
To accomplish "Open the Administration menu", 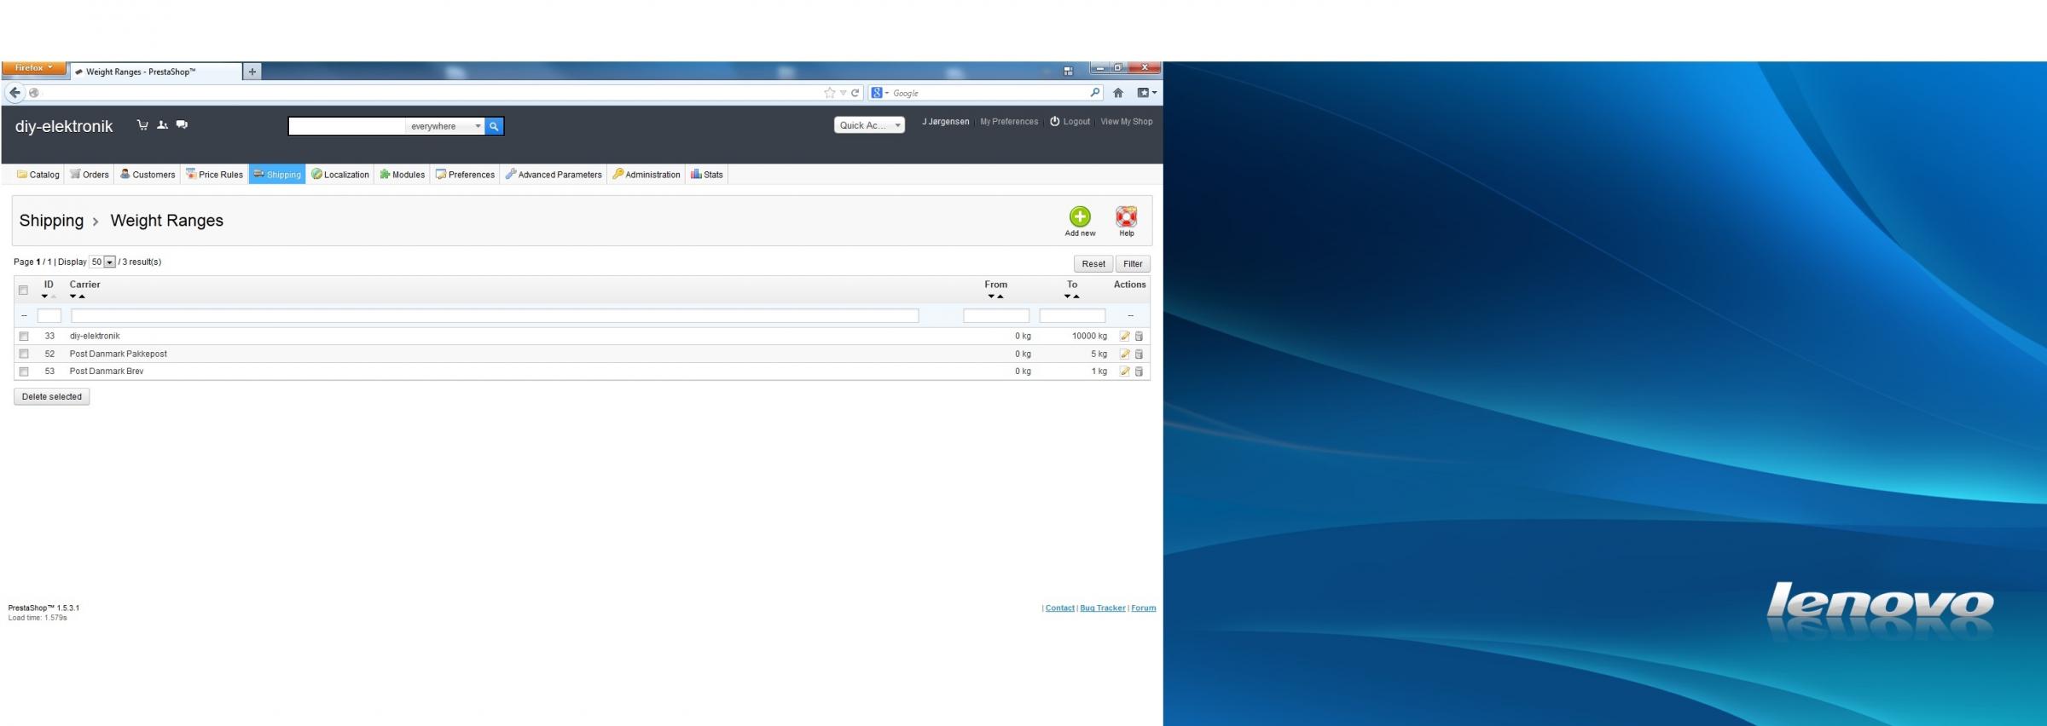I will (x=647, y=175).
